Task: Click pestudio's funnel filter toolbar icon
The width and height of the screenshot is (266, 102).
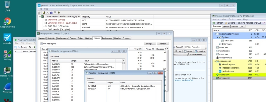Action: point(55,12)
